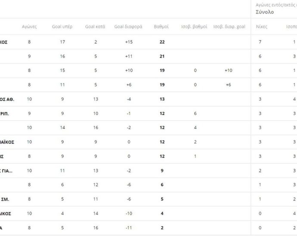Viewport: 297px width, 236px height.
Task: Click the Goal κατά column header
Action: click(96, 27)
